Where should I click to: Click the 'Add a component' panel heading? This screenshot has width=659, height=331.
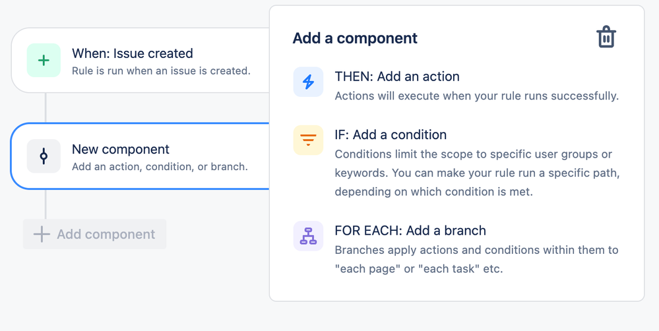tap(355, 38)
